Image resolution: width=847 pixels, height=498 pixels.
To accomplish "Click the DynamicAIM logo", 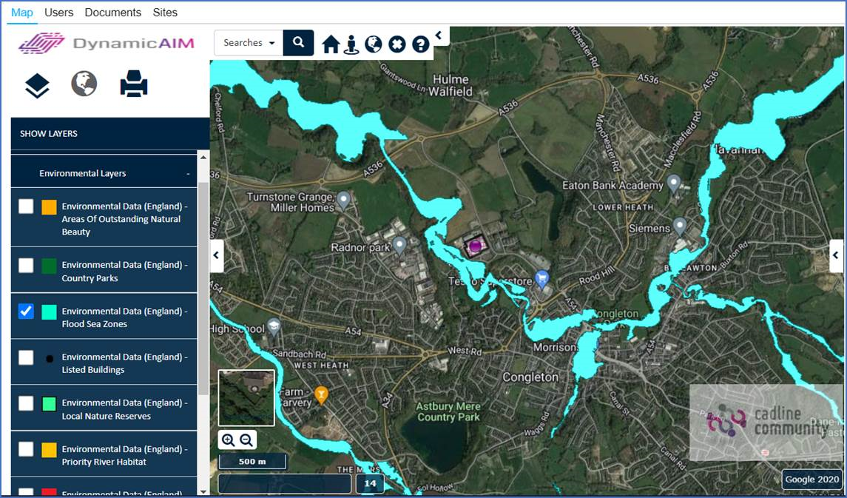I will pos(107,43).
